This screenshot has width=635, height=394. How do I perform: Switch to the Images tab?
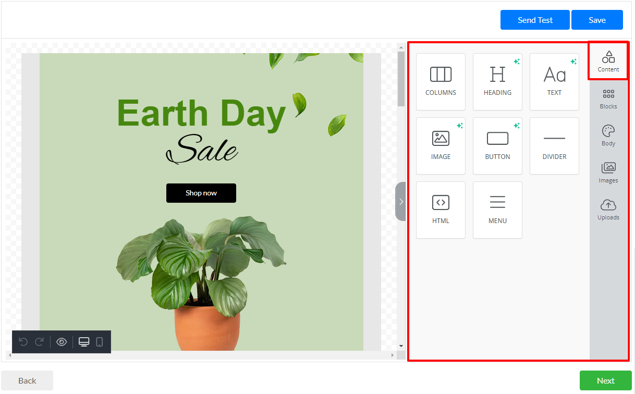click(608, 173)
